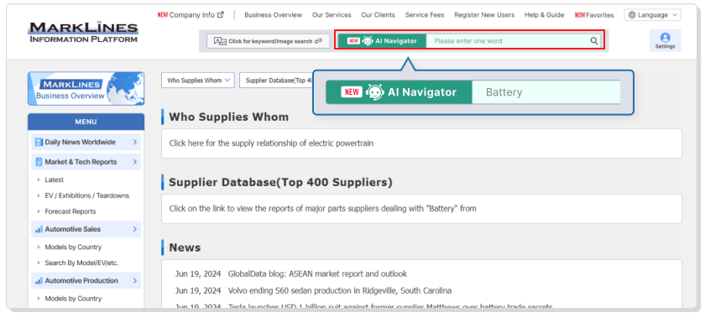Click the Daily News Worldwide newspaper icon
This screenshot has width=705, height=323.
click(x=39, y=143)
